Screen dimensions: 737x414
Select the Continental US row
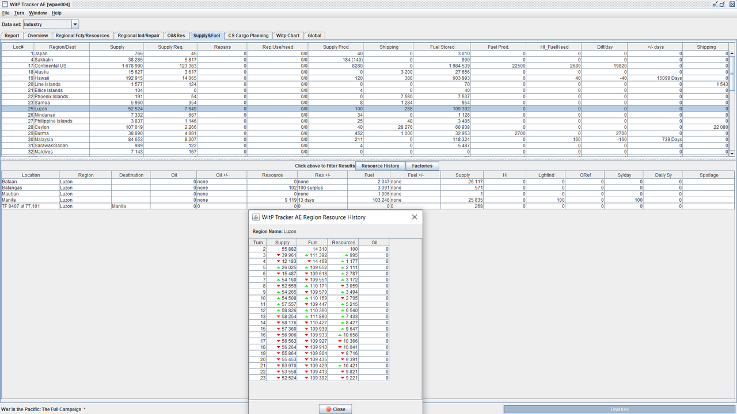point(365,66)
